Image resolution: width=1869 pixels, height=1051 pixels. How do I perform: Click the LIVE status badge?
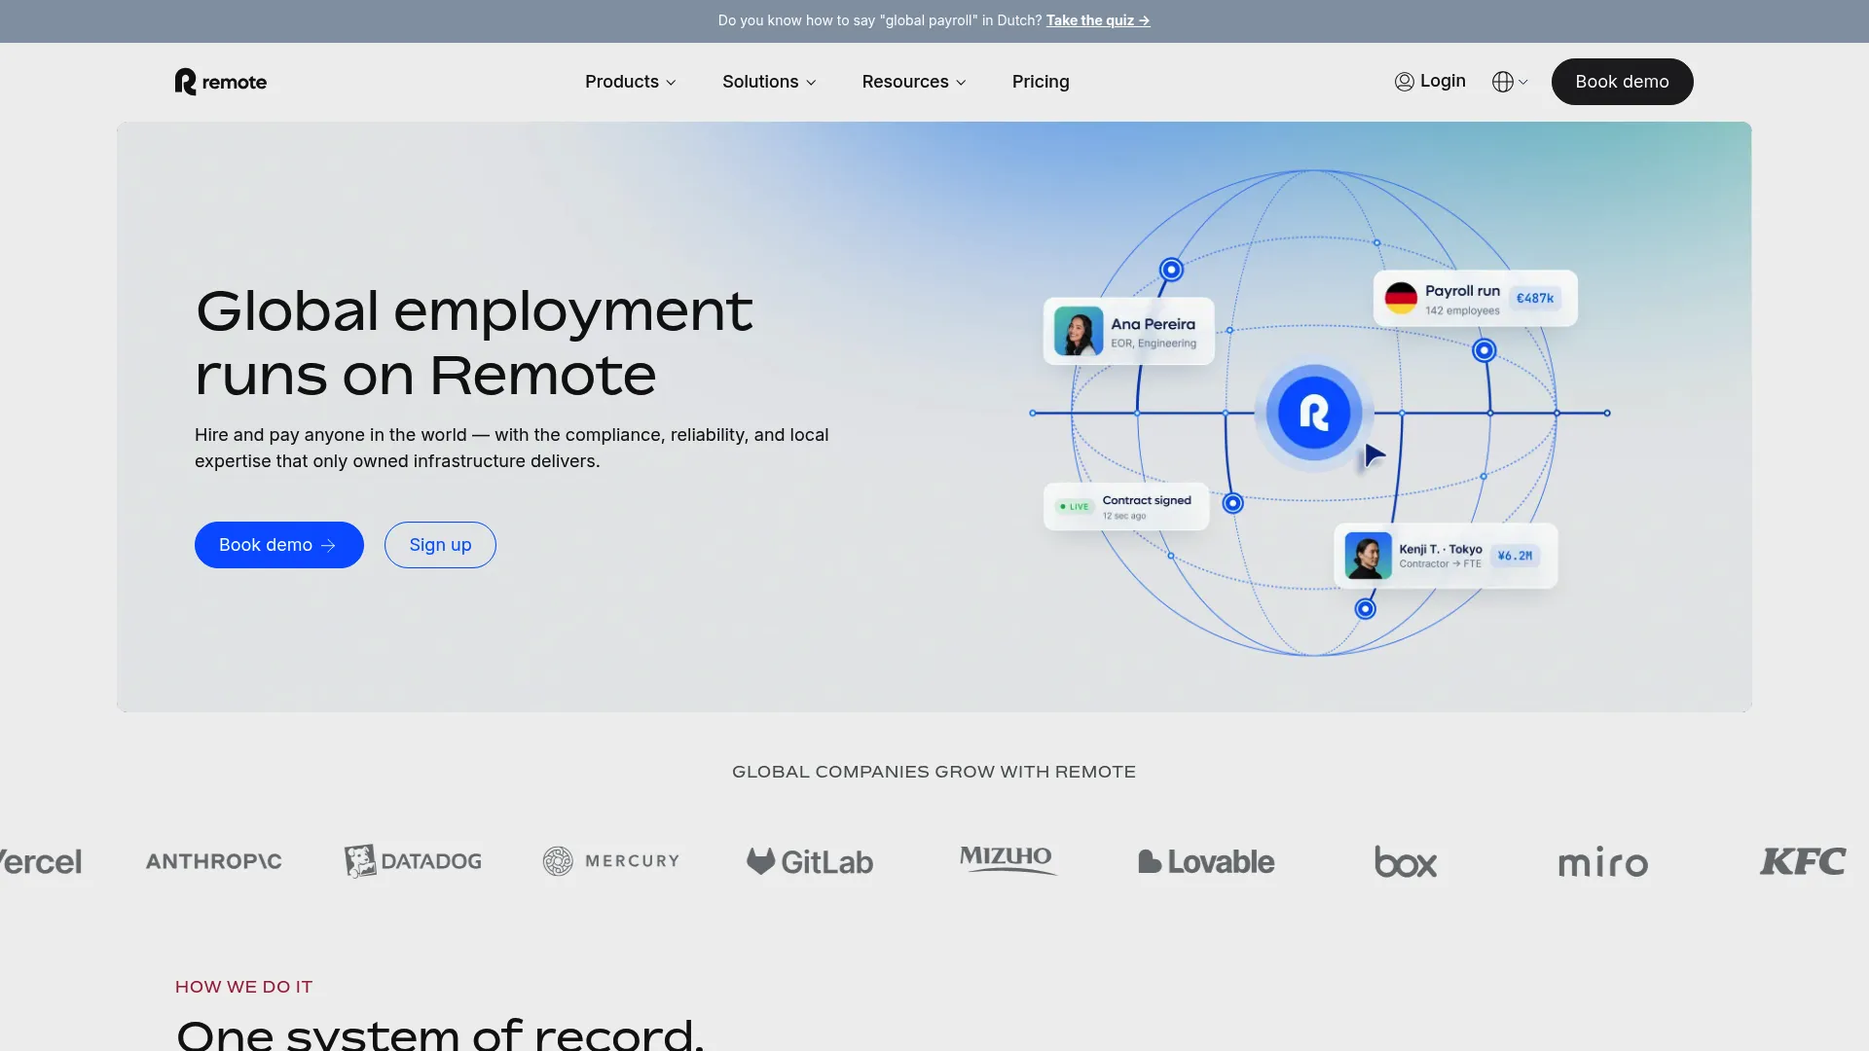coord(1075,507)
